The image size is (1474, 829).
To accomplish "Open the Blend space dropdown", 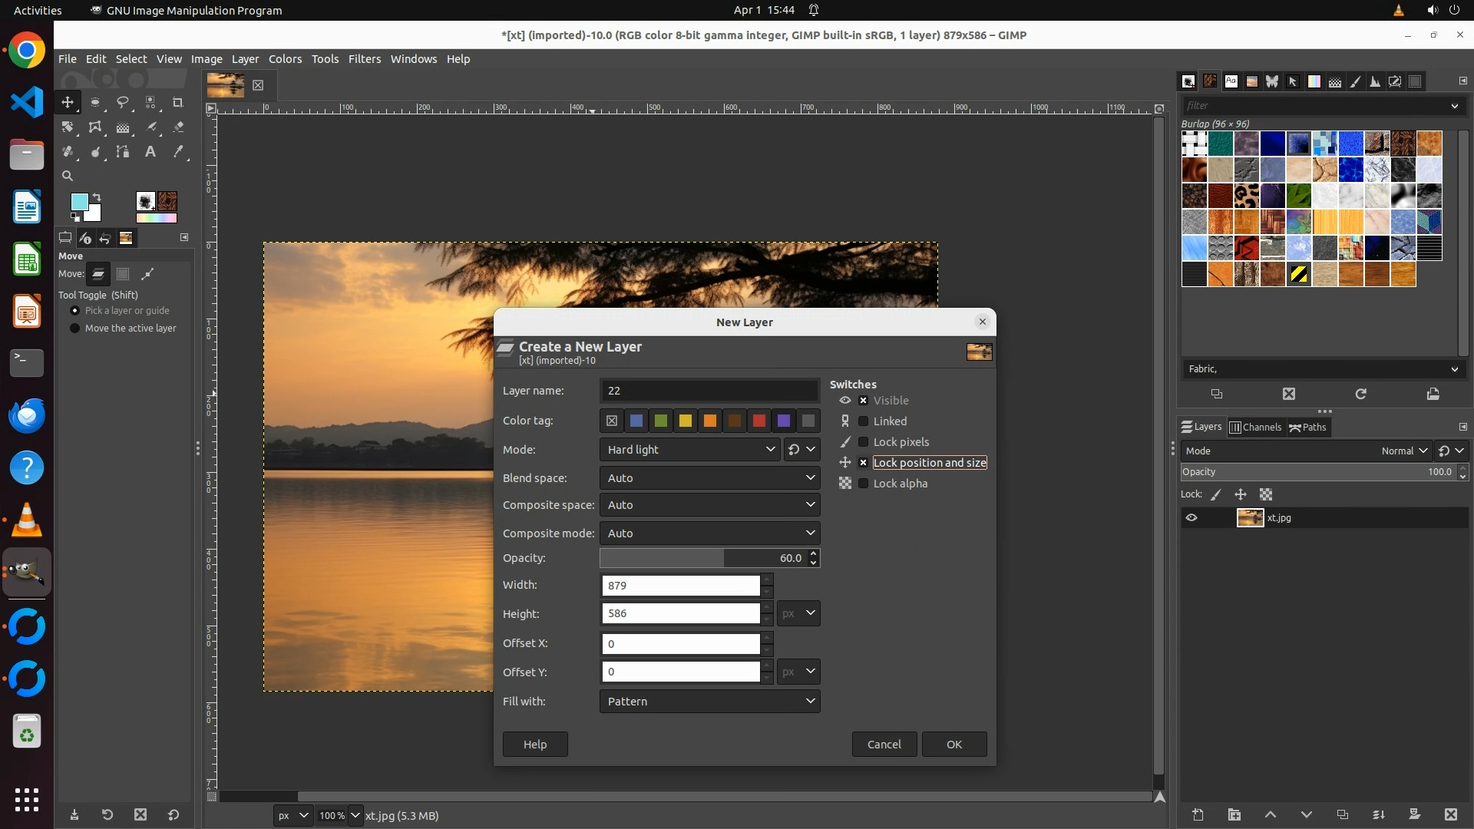I will click(709, 478).
